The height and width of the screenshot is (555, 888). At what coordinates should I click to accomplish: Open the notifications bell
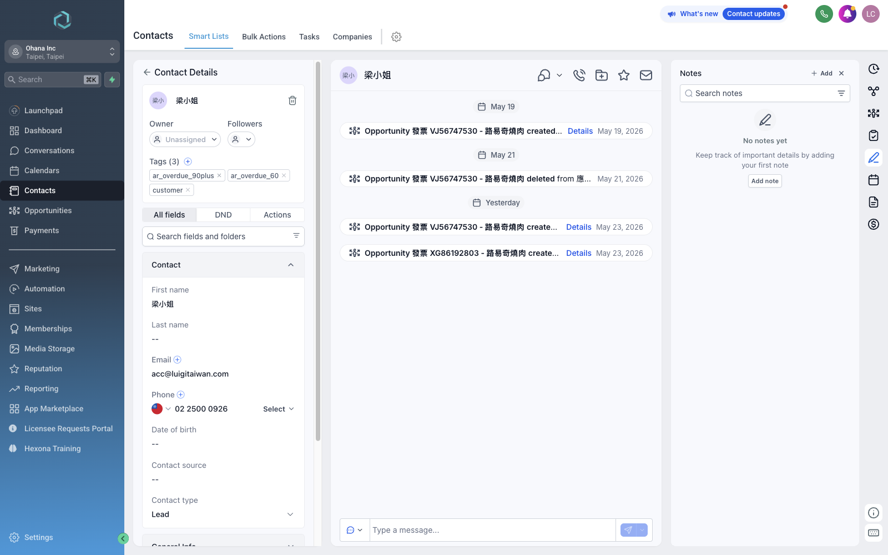click(x=847, y=14)
